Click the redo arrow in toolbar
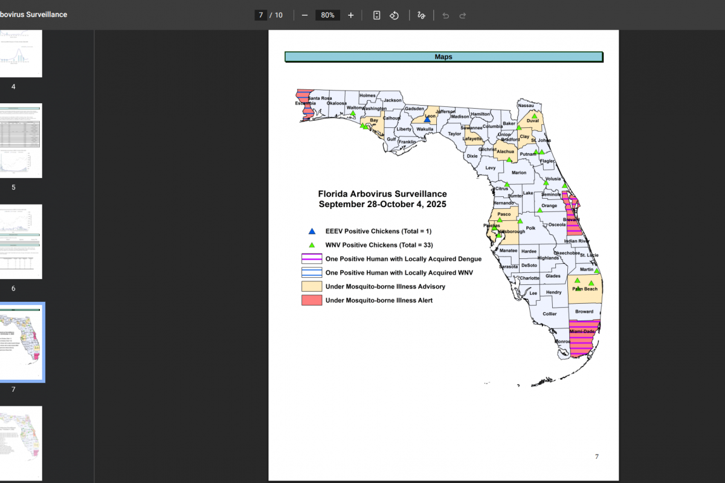 (x=463, y=15)
